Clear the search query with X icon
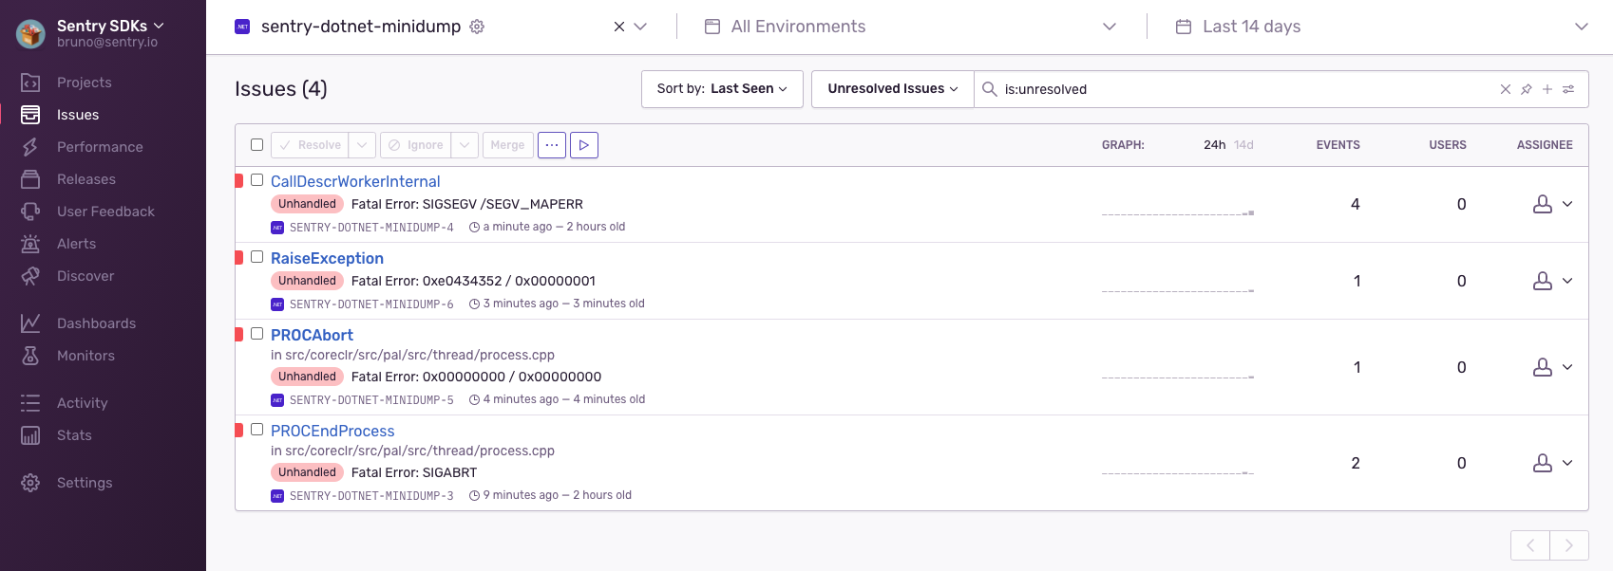 (1506, 89)
